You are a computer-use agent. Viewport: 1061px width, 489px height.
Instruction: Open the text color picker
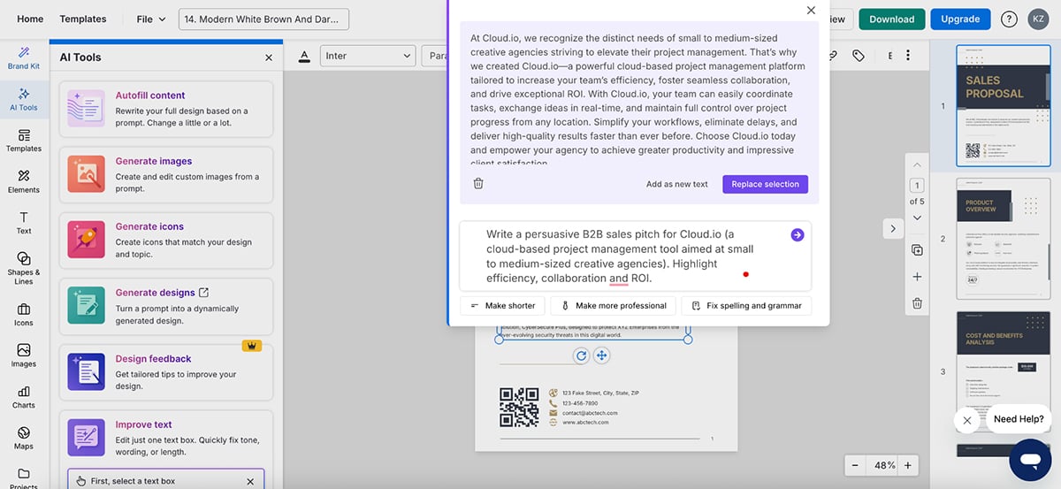pos(304,56)
